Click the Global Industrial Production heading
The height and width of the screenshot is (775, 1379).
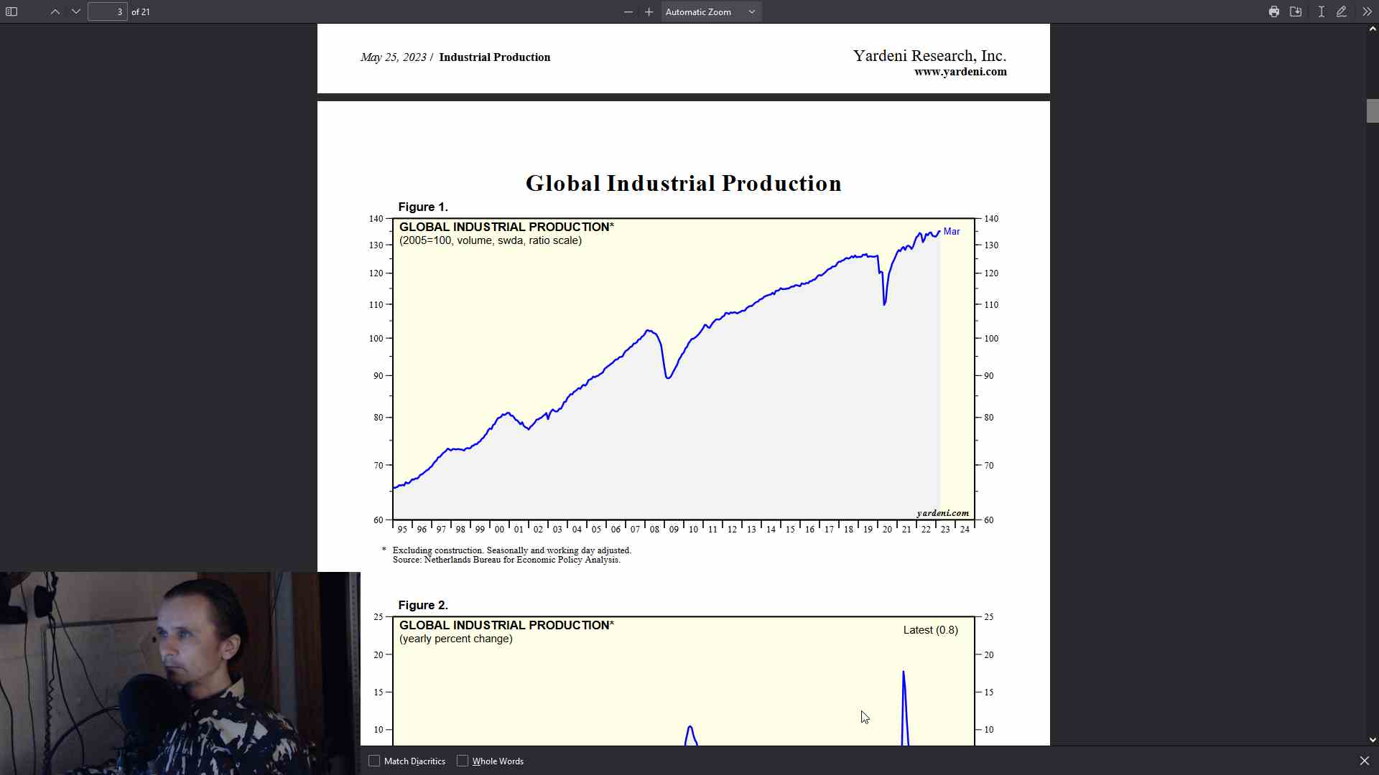683,184
